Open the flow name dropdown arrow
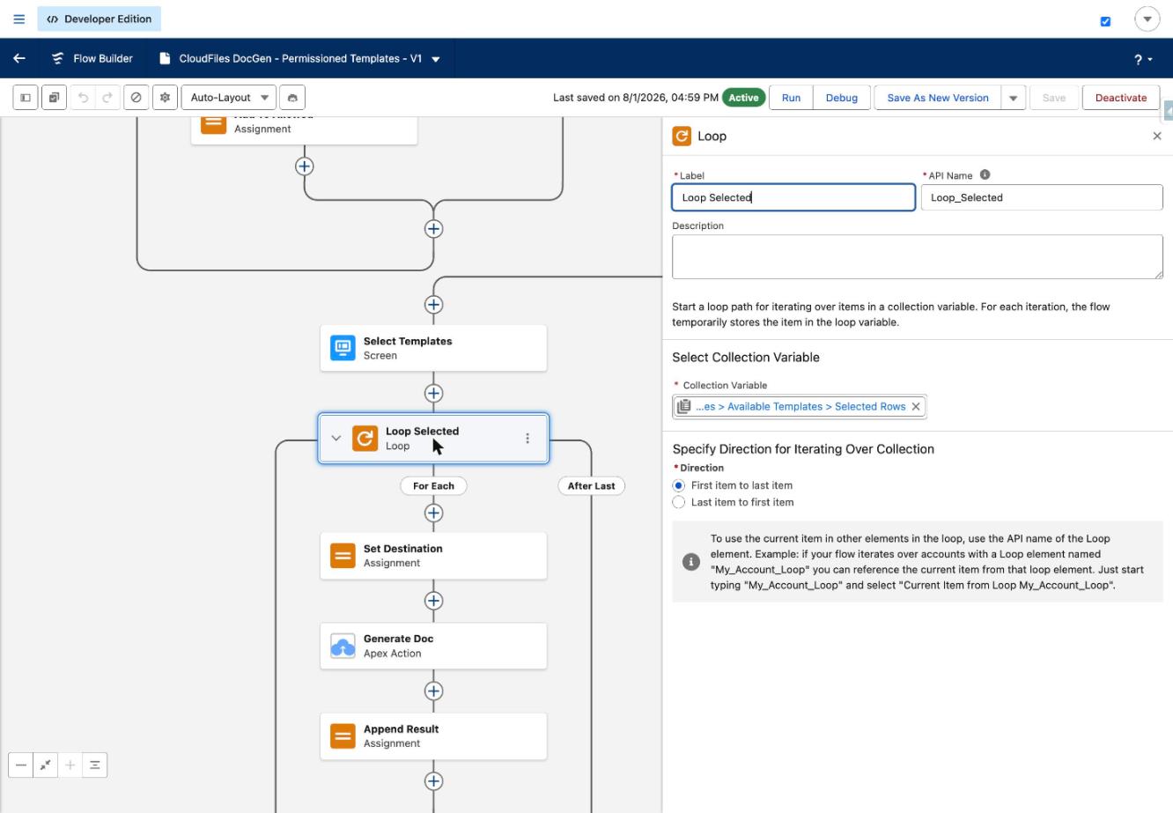This screenshot has height=813, width=1173. point(436,59)
